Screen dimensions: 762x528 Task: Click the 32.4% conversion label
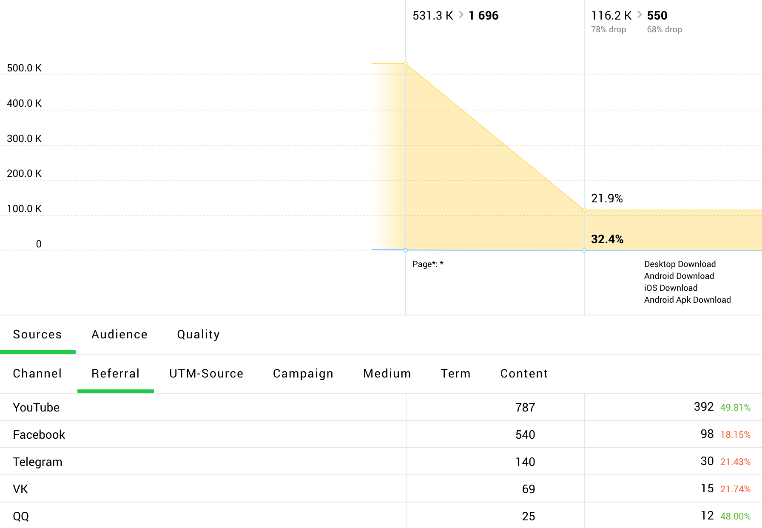607,239
